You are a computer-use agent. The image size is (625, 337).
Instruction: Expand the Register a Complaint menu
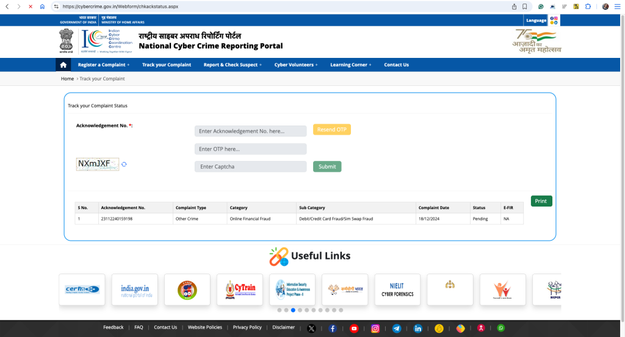pyautogui.click(x=104, y=65)
